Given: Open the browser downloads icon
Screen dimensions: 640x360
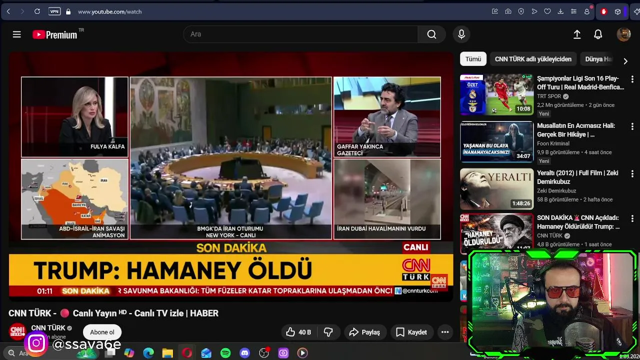Looking at the screenshot, I should coord(560,11).
